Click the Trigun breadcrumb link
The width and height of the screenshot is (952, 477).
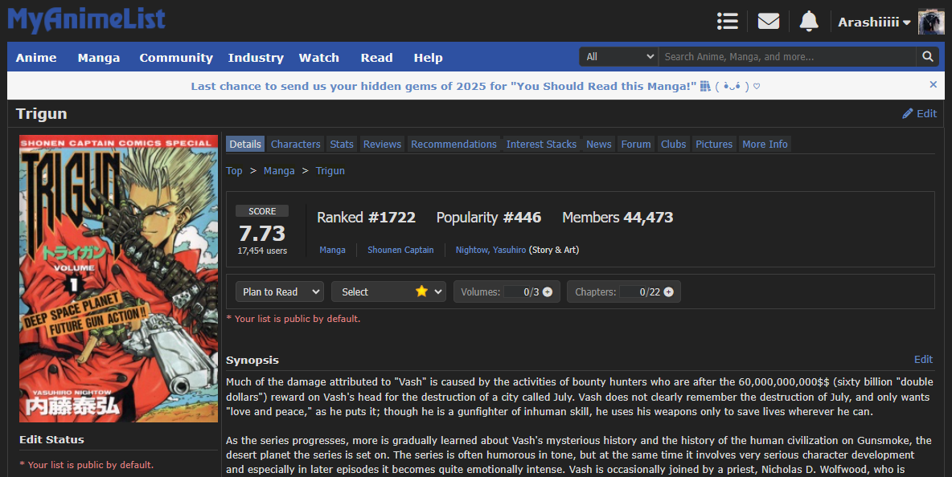point(330,170)
